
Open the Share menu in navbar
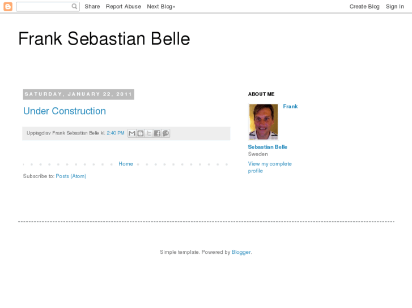[92, 7]
